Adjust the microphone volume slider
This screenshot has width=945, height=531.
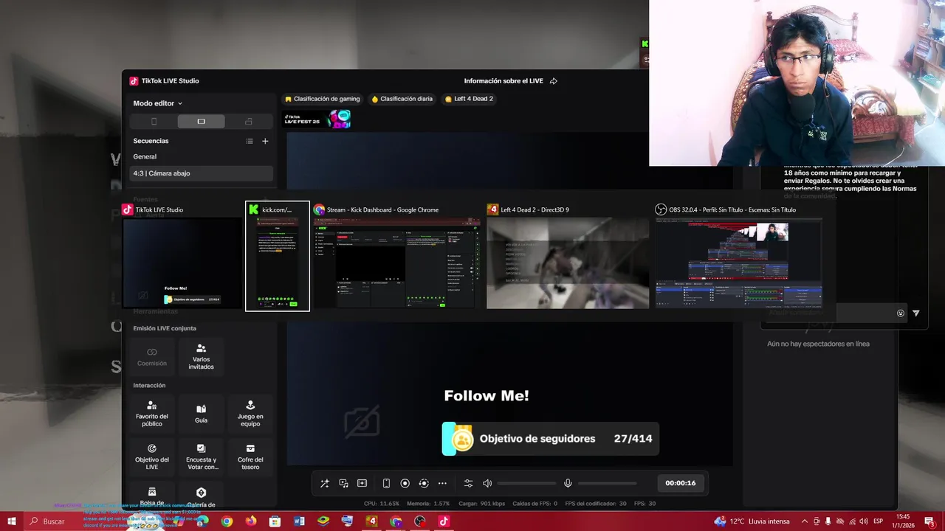(607, 484)
